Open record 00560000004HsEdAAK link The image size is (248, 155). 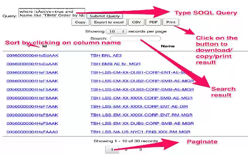pyautogui.click(x=33, y=55)
